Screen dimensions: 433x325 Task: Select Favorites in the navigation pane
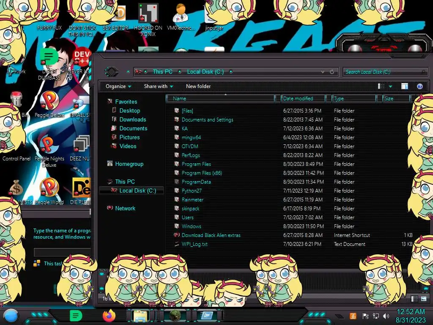tap(126, 102)
